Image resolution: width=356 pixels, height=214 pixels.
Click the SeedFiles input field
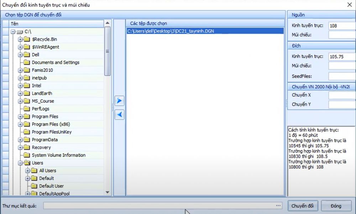[342, 76]
